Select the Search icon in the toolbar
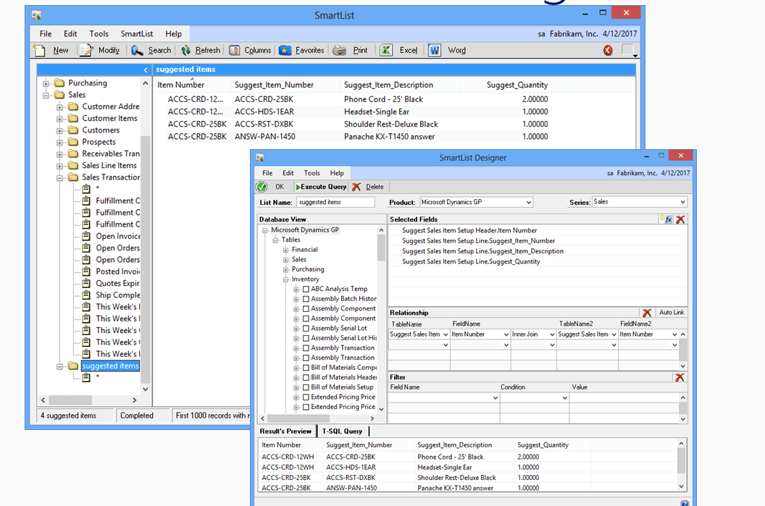 click(x=151, y=50)
